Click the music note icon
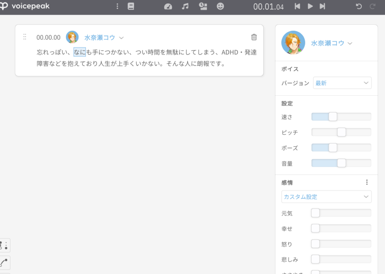Image resolution: width=385 pixels, height=274 pixels. click(185, 7)
